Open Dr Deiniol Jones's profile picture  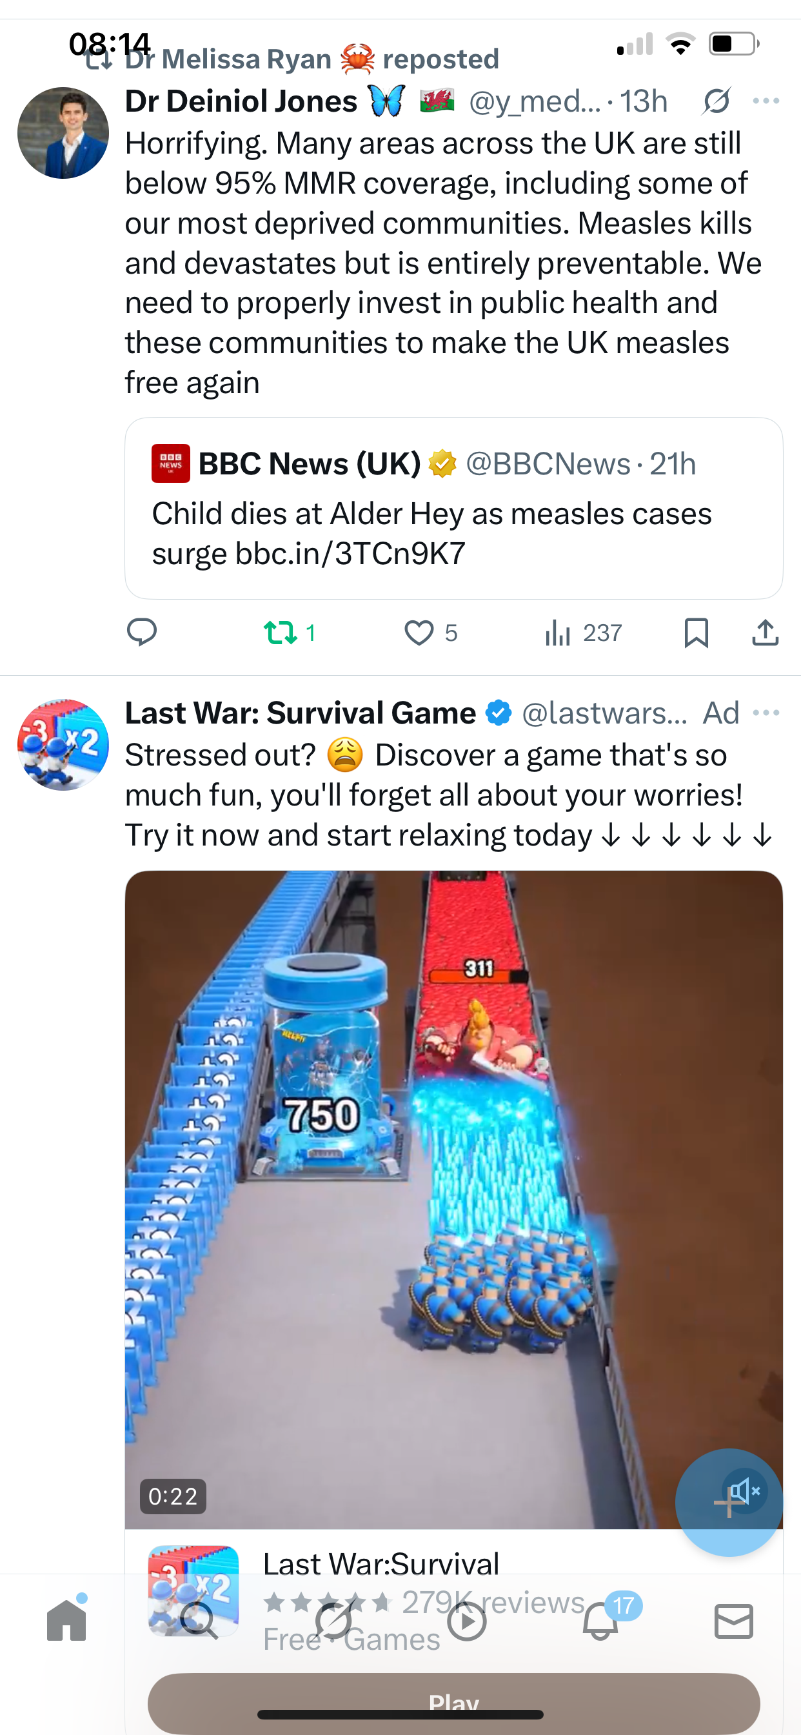point(63,133)
